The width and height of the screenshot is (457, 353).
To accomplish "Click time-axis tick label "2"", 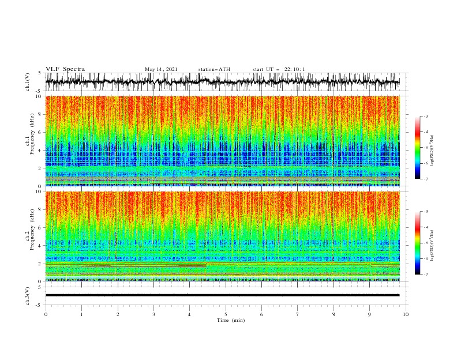I will tap(118, 314).
